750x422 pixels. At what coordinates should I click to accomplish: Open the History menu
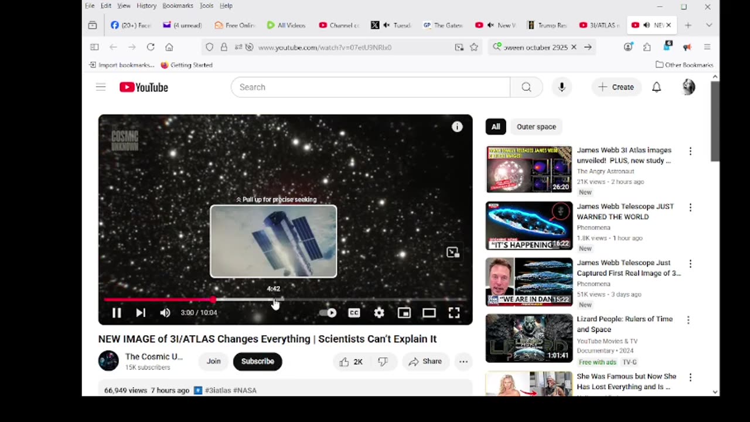tap(146, 6)
